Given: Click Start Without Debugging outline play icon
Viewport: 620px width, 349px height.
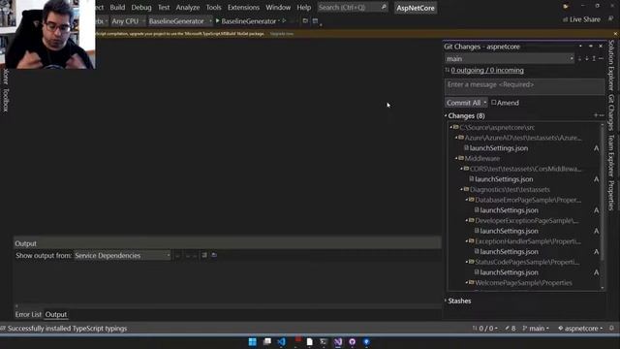Looking at the screenshot, I should point(284,20).
